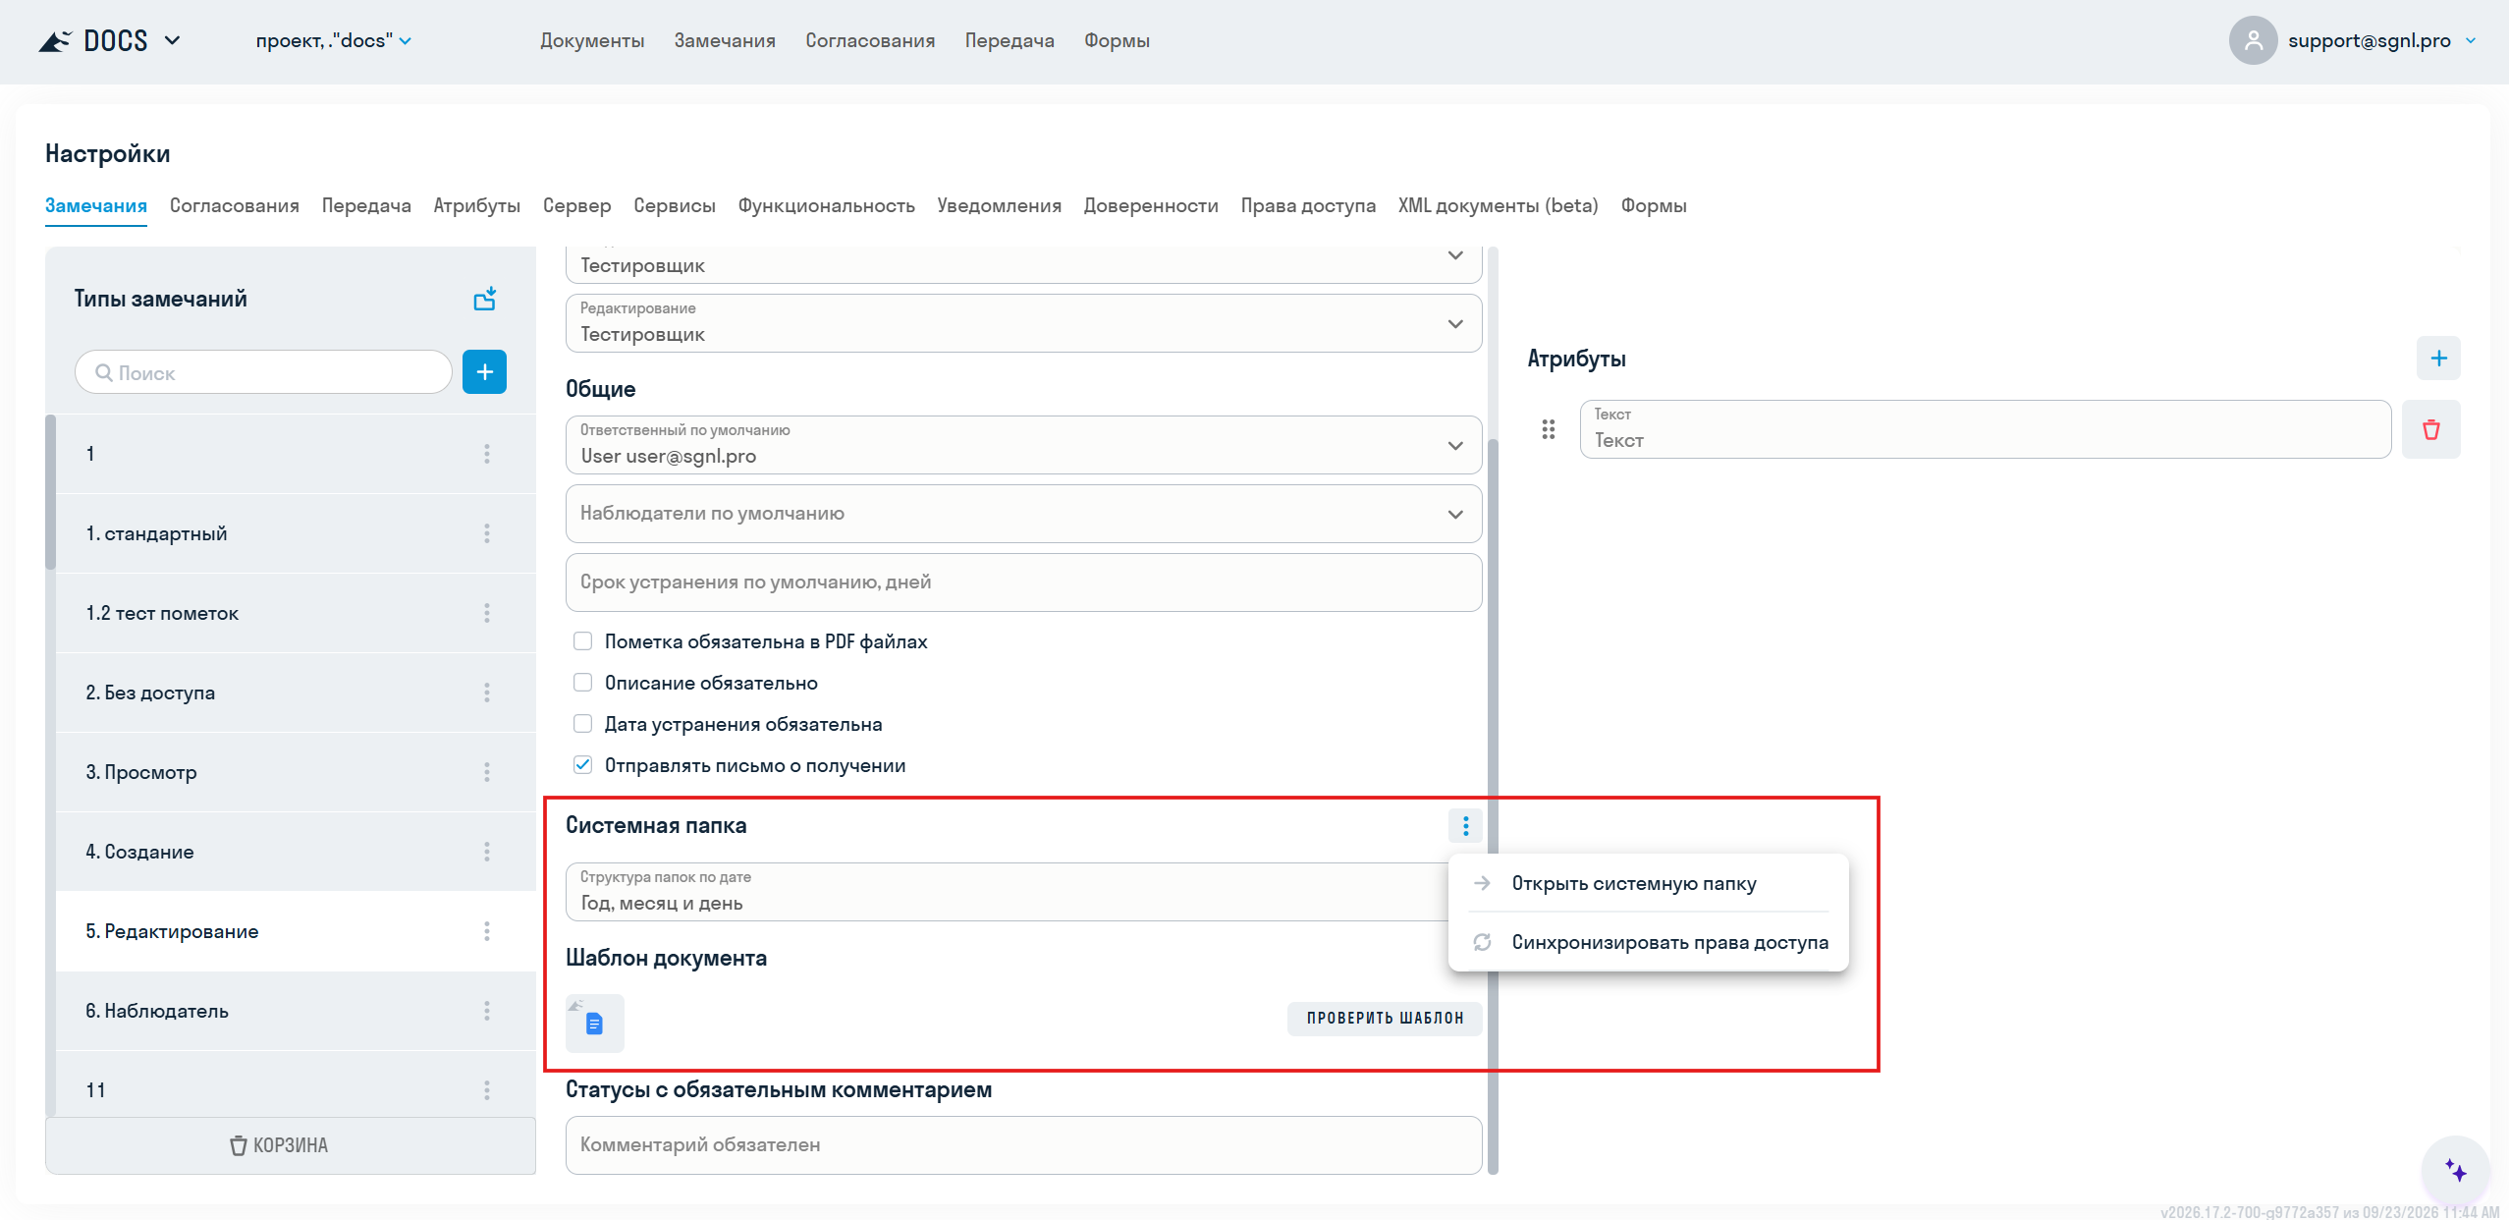Choose 'Синхронизировать права доступа' menu item
The height and width of the screenshot is (1220, 2509).
click(1649, 942)
